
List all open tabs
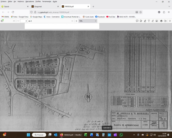click(x=169, y=6)
